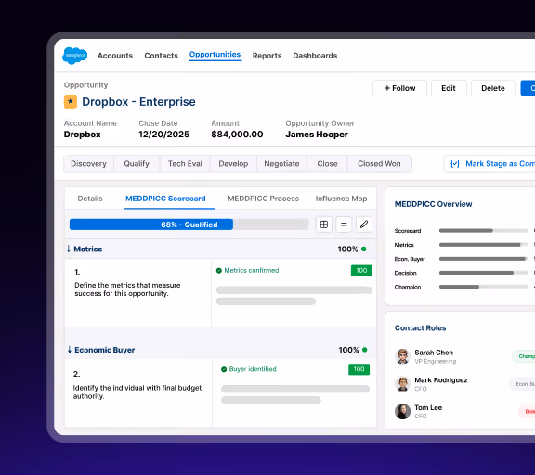The image size is (535, 475).
Task: Click the close date 12/20/2025
Action: pos(163,135)
